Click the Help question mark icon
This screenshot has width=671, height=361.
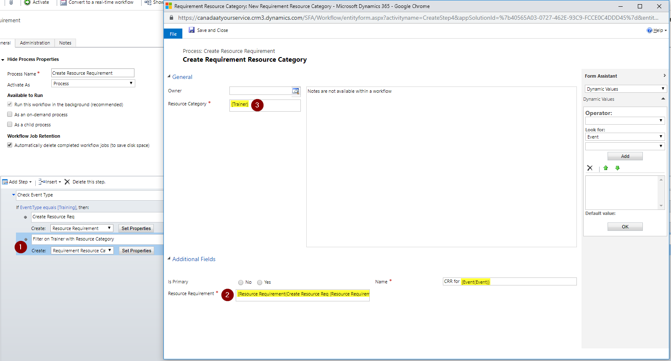(x=650, y=30)
